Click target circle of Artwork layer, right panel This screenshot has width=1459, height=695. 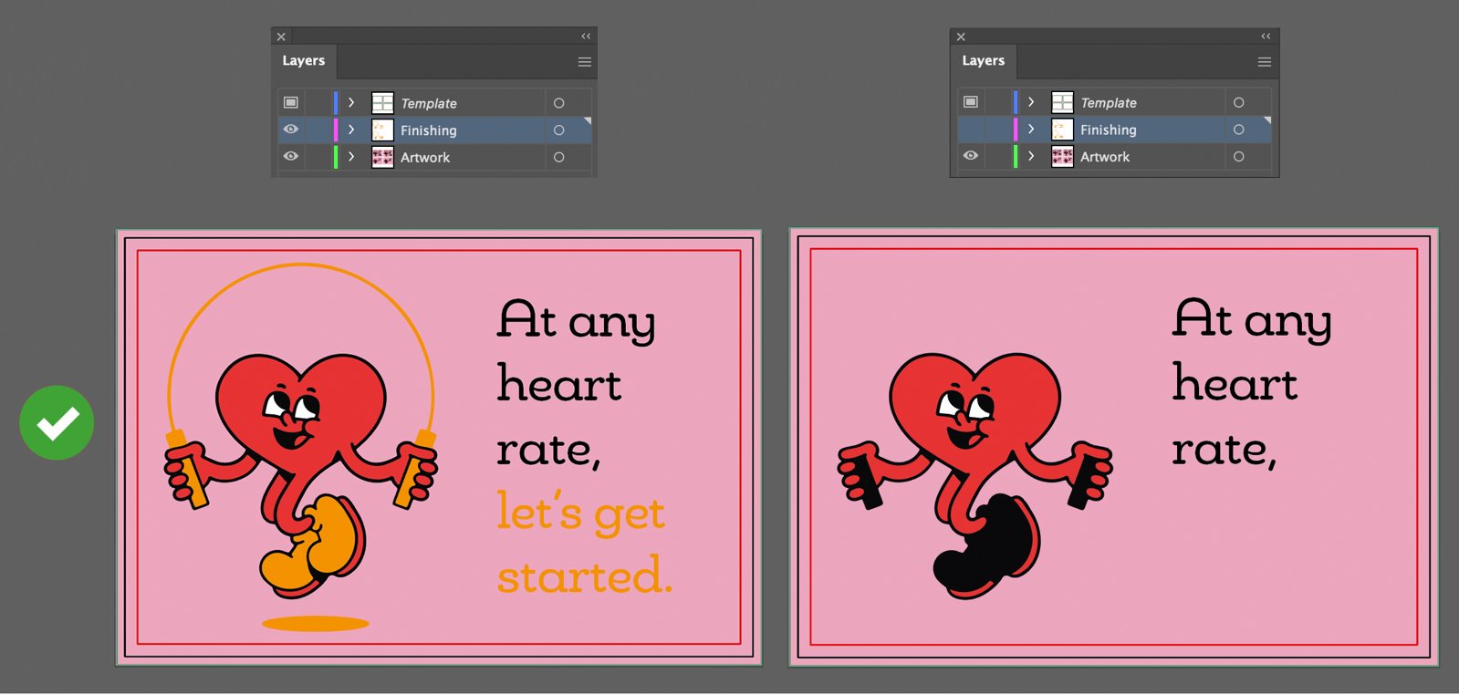(1238, 157)
